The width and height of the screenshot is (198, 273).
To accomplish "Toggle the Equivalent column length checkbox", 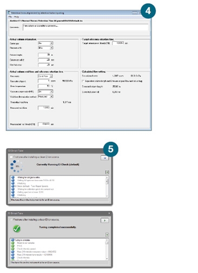I will [83, 81].
